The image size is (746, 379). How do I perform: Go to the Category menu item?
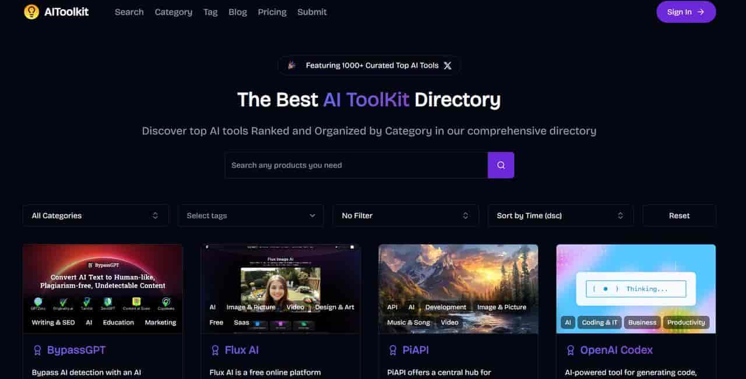click(173, 12)
